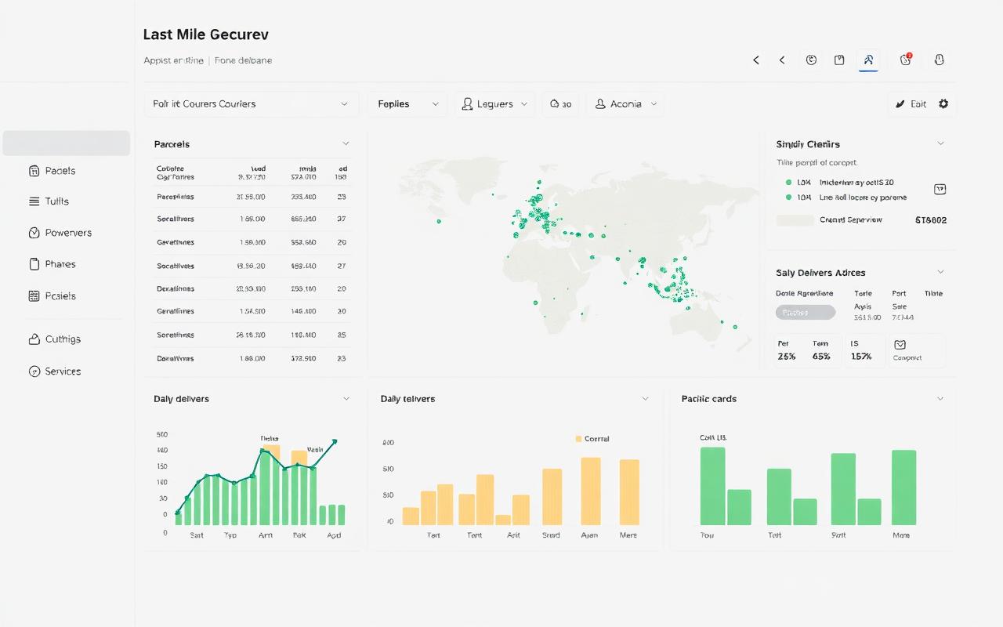
Task: Open the clock history icon in top toolbar
Action: [x=811, y=60]
